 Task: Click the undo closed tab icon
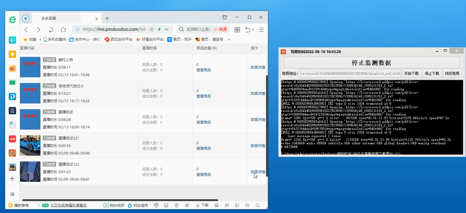[x=248, y=30]
